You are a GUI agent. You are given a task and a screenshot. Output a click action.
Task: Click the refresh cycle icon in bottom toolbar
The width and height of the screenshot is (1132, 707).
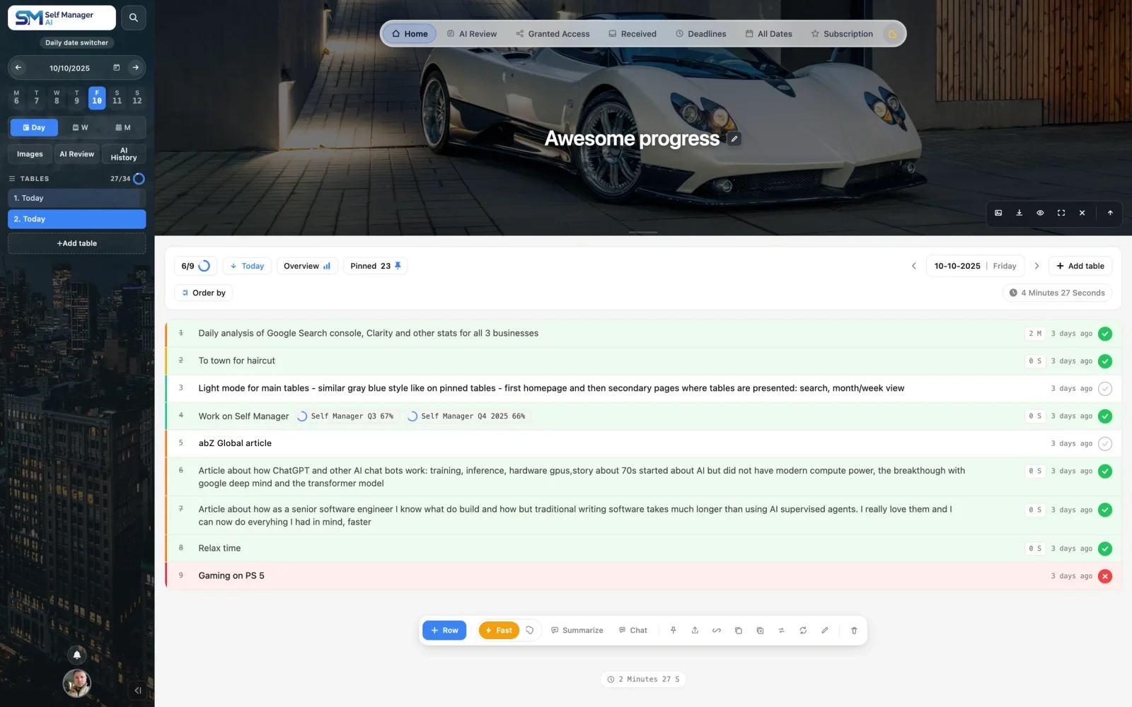pyautogui.click(x=803, y=630)
